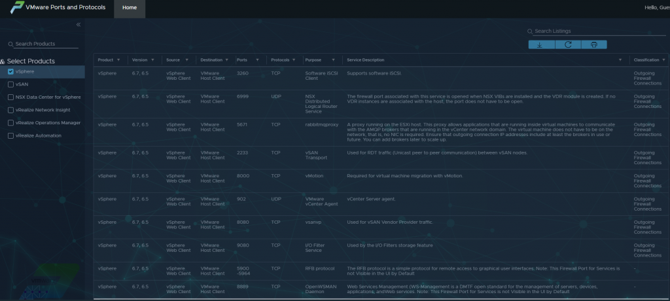
Task: Select port 5671 cell
Action: (242, 124)
